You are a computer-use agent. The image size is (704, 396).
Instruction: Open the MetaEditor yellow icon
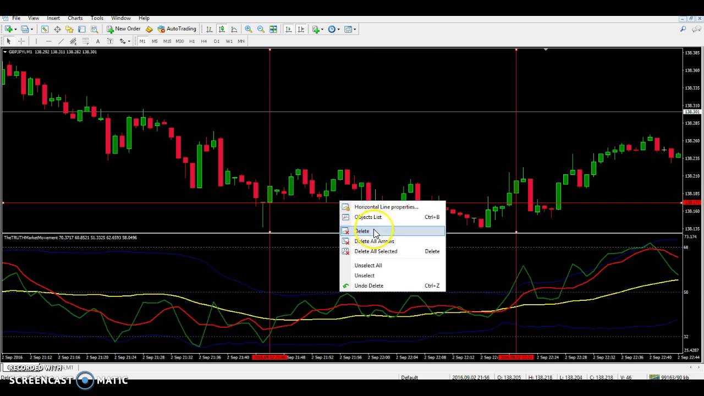point(149,29)
